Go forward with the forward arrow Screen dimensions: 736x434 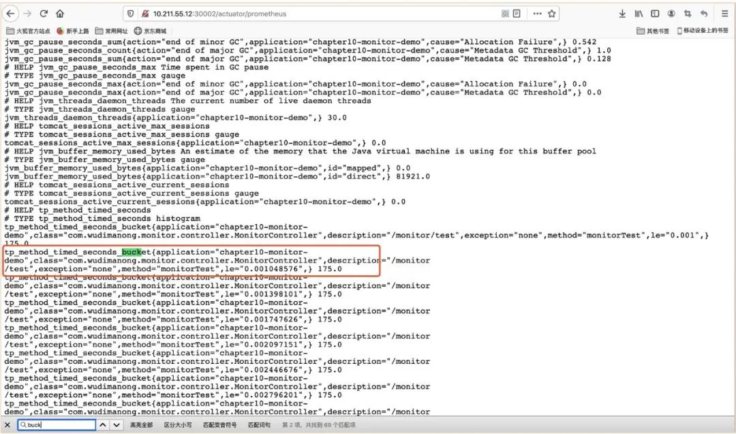tap(27, 14)
